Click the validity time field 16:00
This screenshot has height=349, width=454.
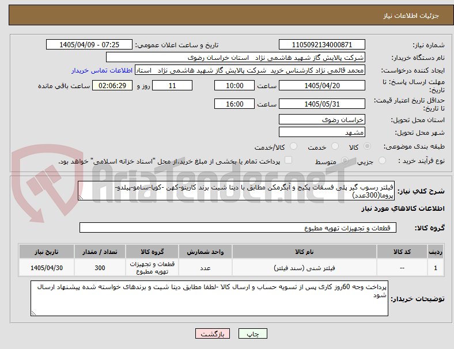click(234, 104)
